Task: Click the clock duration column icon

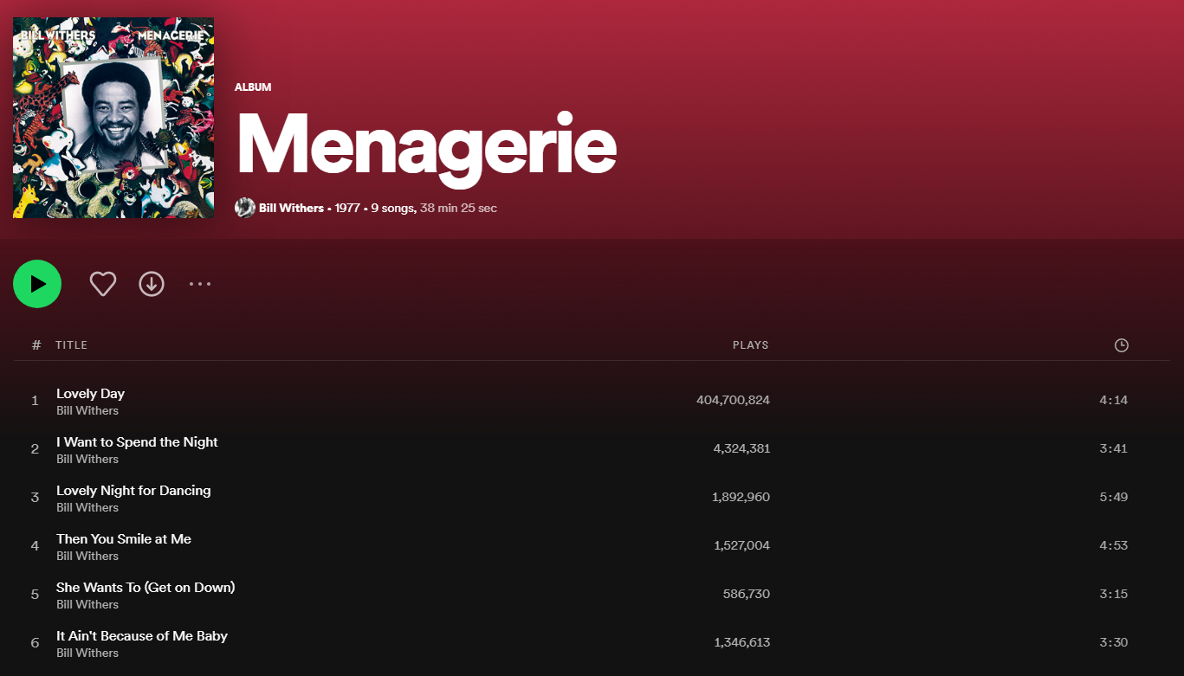Action: (x=1122, y=345)
